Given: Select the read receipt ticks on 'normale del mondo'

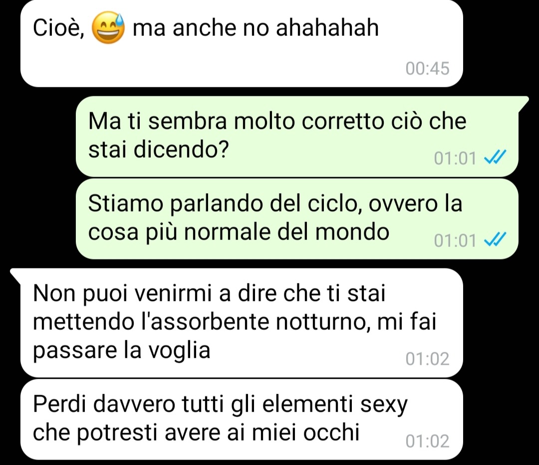Looking at the screenshot, I should (495, 240).
